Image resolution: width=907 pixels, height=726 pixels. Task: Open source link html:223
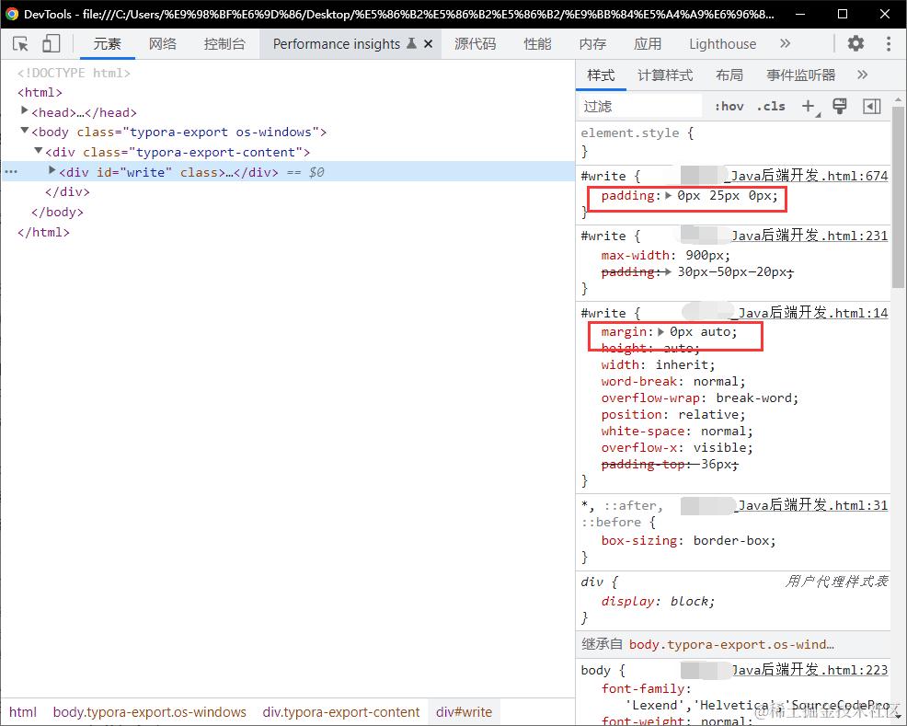click(809, 670)
